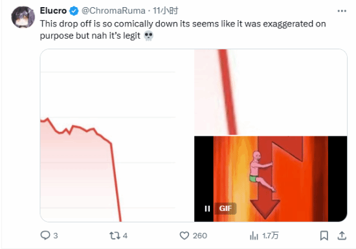The image size is (356, 249).
Task: Open the three-dot more options menu
Action: click(342, 11)
